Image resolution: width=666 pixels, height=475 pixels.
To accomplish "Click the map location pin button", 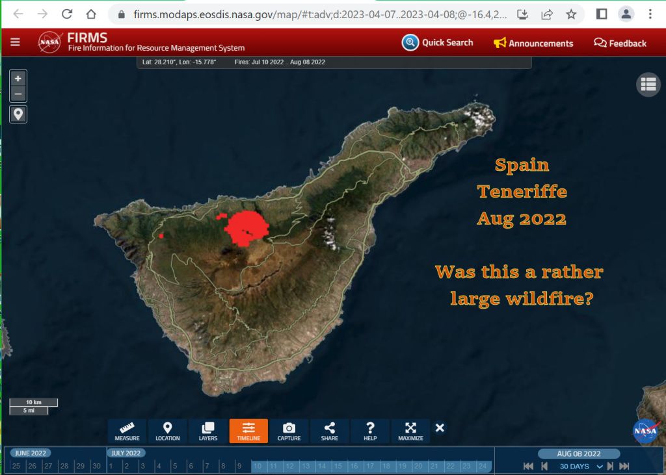I will point(18,114).
